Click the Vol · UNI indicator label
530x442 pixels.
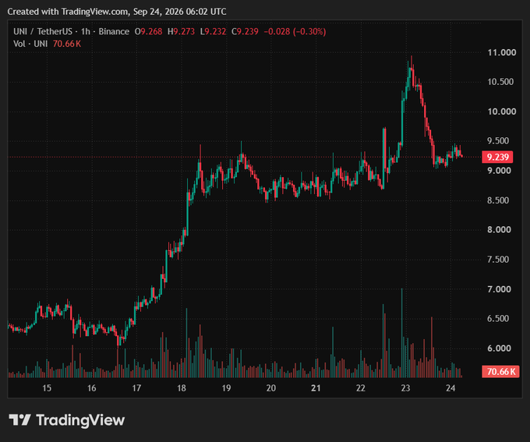[30, 44]
